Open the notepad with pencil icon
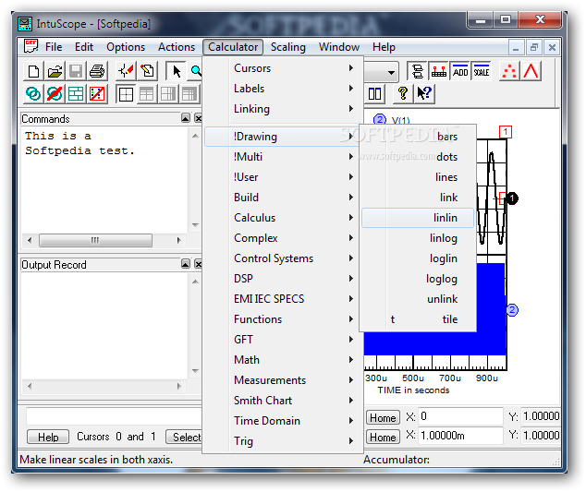586x492 pixels. click(147, 71)
